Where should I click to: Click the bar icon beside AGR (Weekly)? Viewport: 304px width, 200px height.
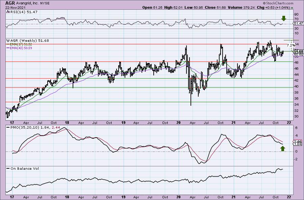8,40
